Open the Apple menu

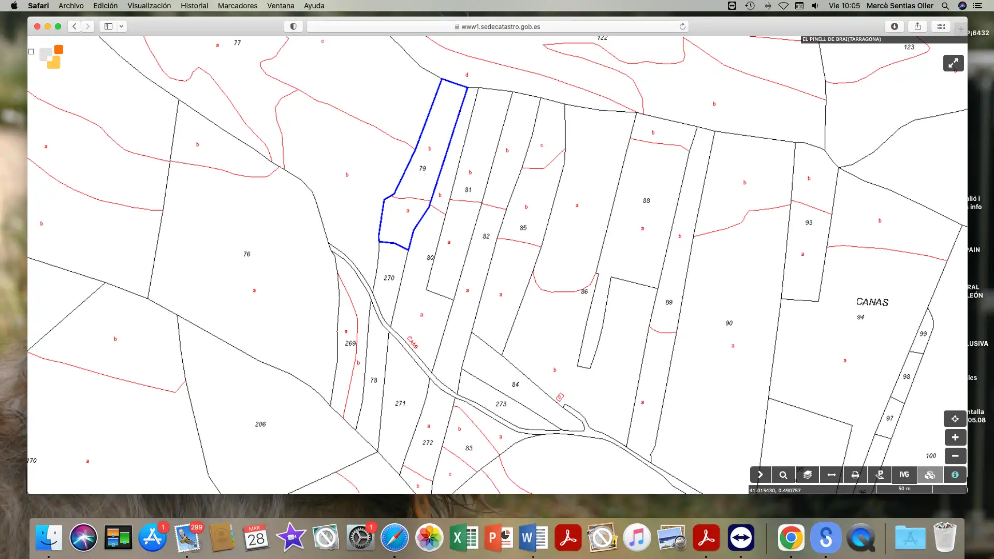pyautogui.click(x=14, y=6)
